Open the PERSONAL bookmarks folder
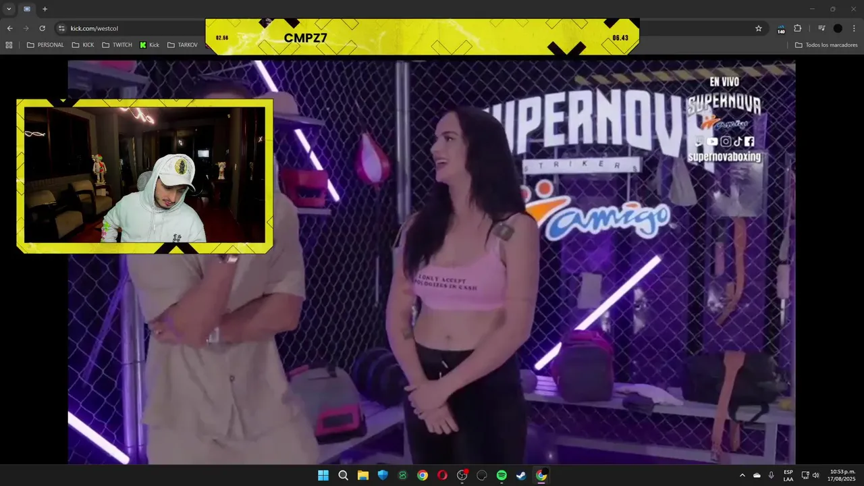 [45, 45]
